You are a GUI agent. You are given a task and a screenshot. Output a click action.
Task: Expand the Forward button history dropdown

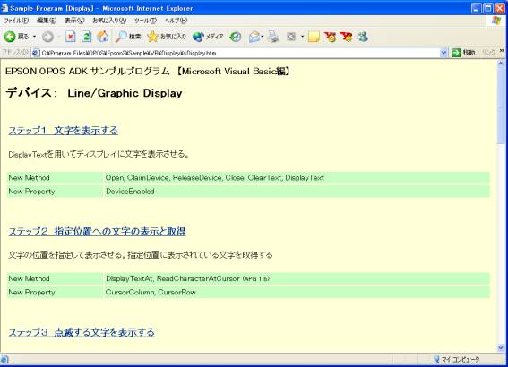pyautogui.click(x=58, y=37)
